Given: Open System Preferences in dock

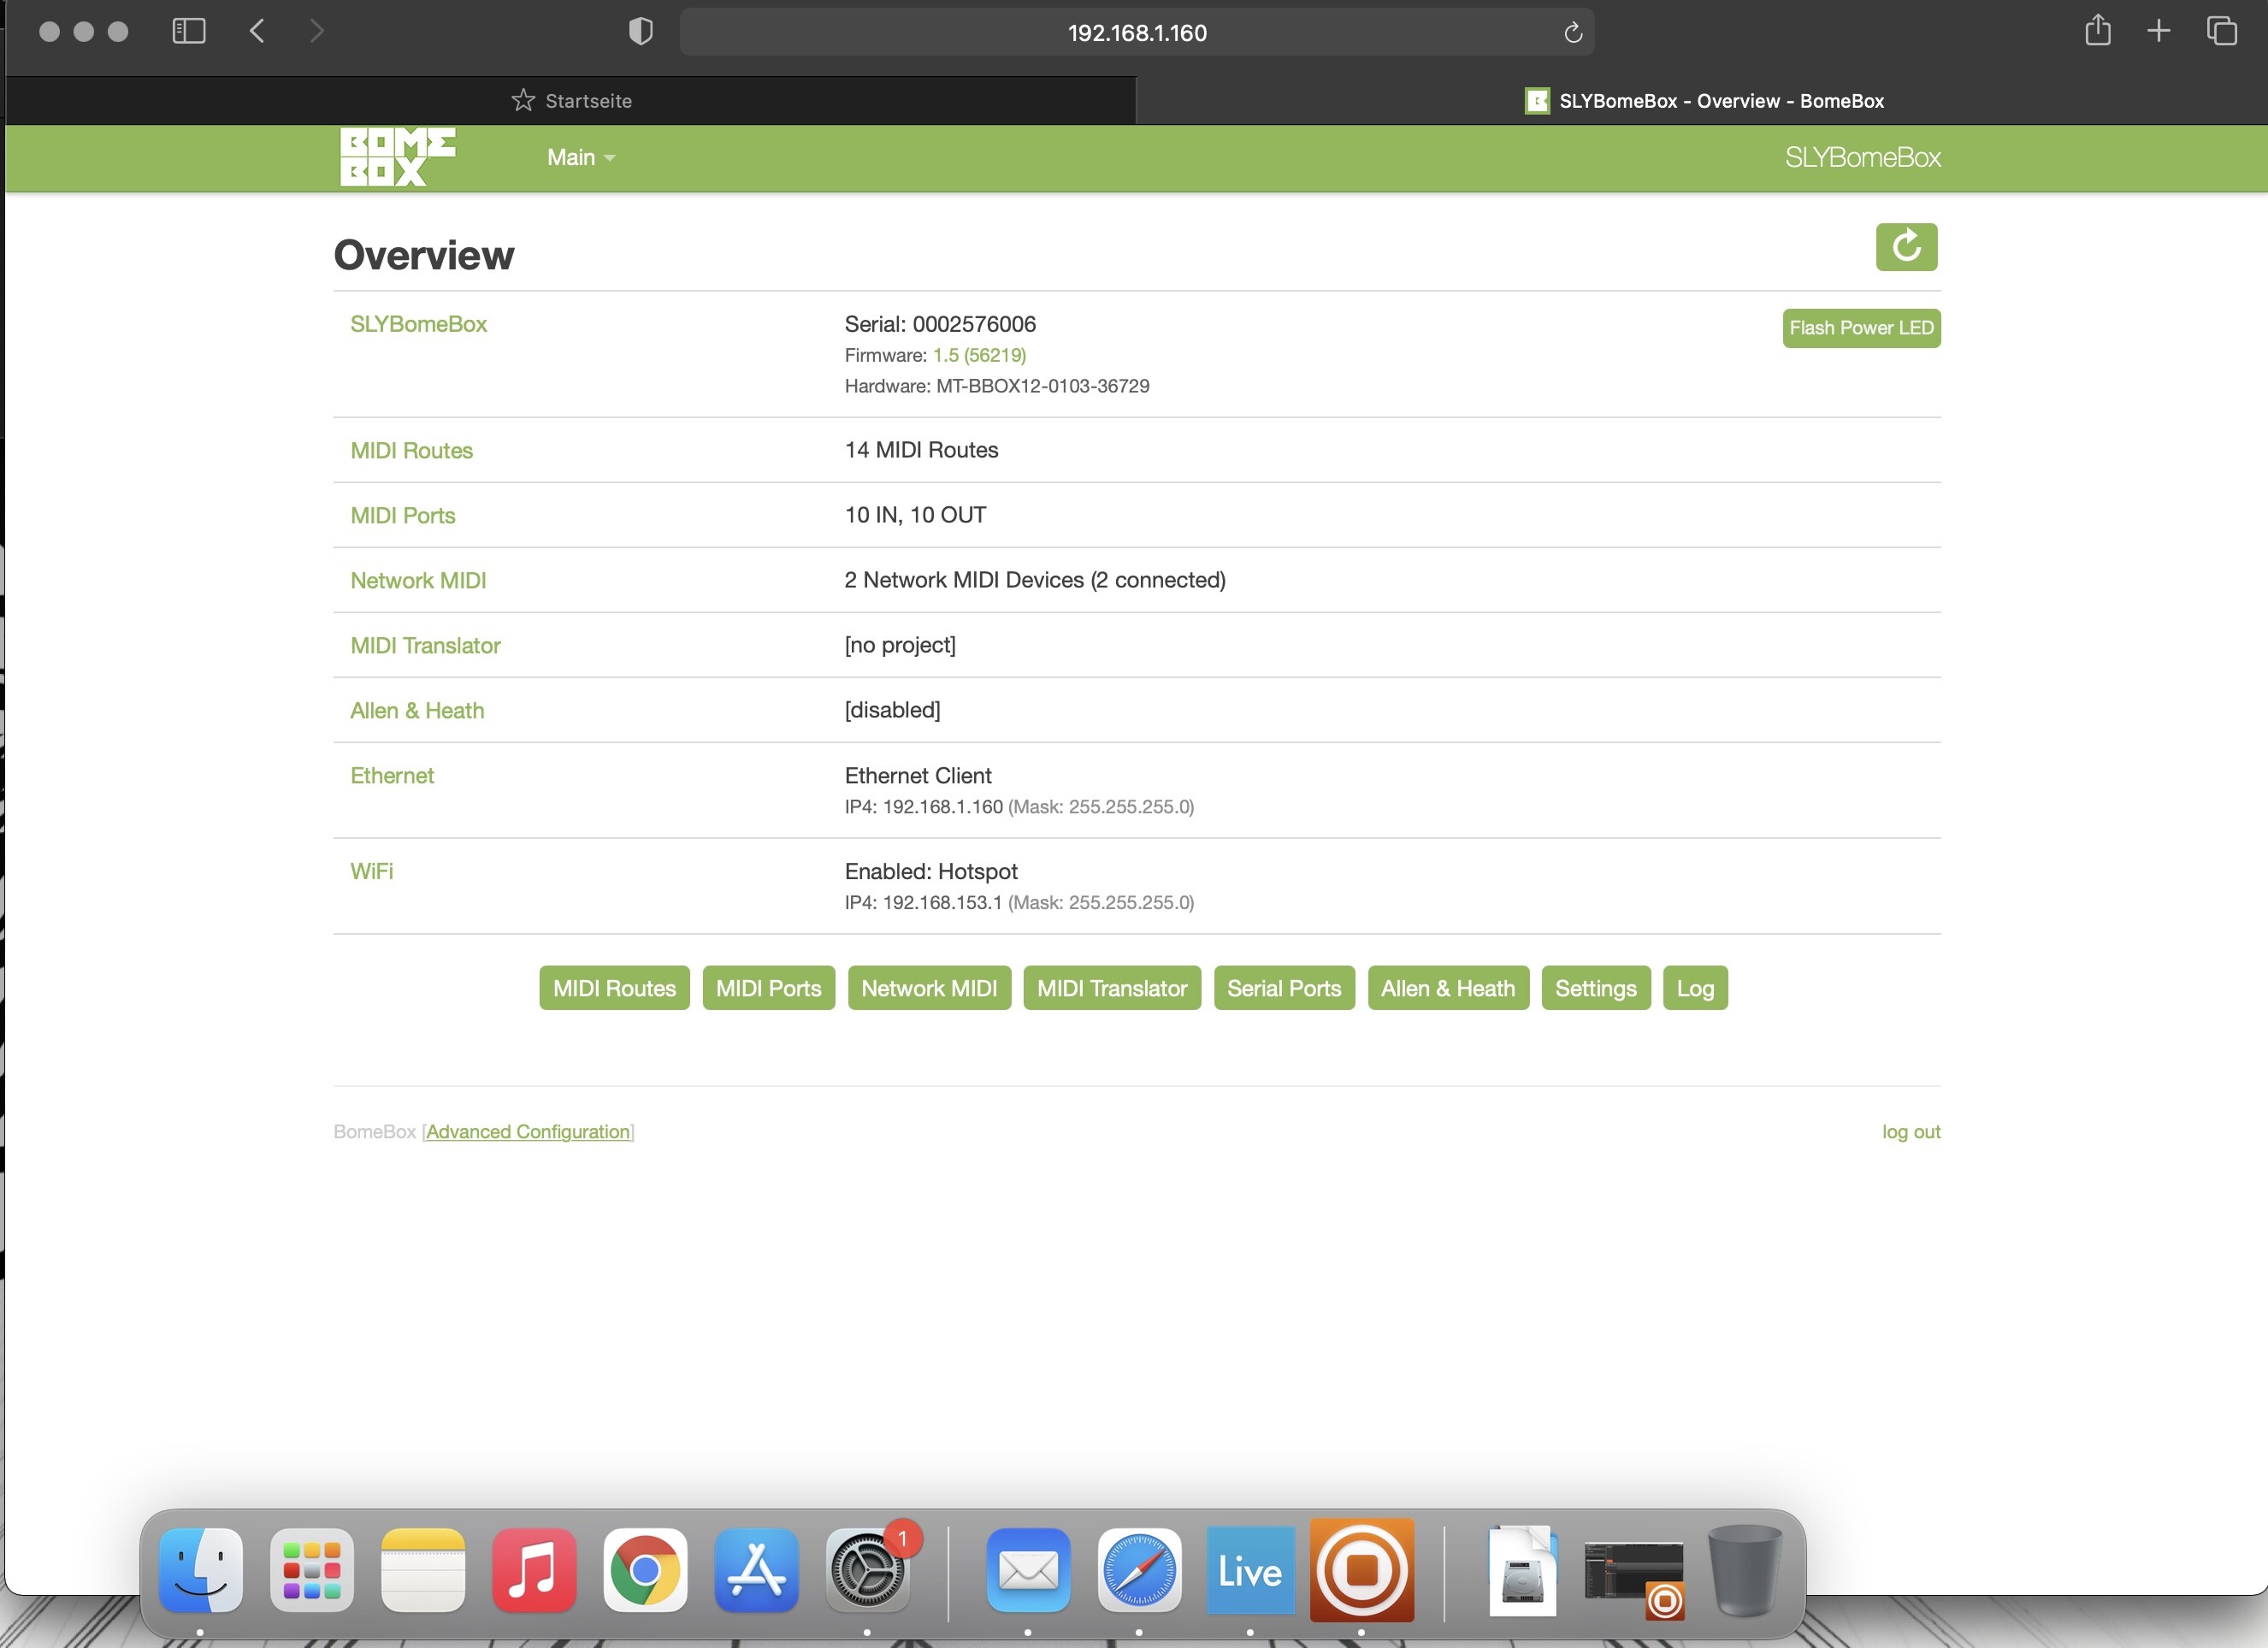Looking at the screenshot, I should (867, 1569).
